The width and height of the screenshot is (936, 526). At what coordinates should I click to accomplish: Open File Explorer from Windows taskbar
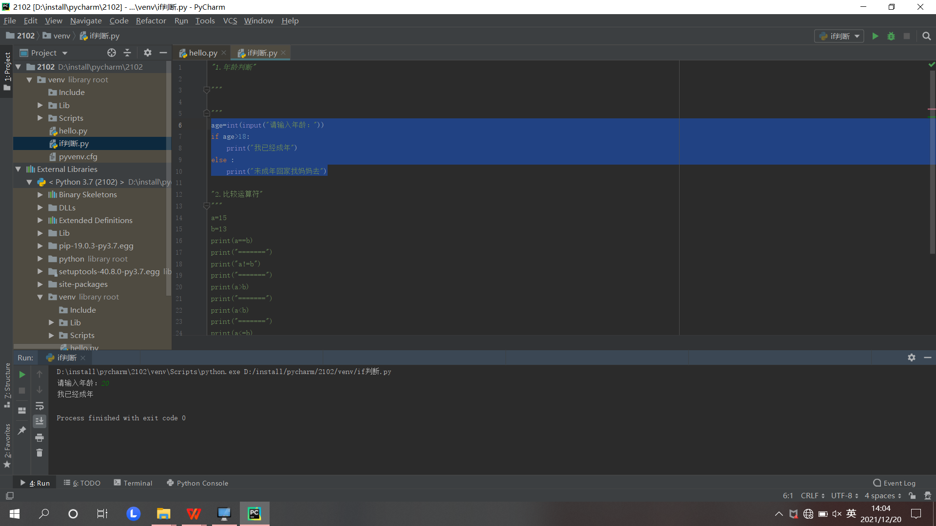tap(163, 514)
